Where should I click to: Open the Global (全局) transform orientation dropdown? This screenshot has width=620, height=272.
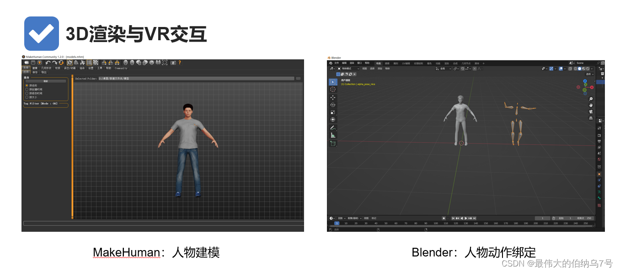click(443, 69)
